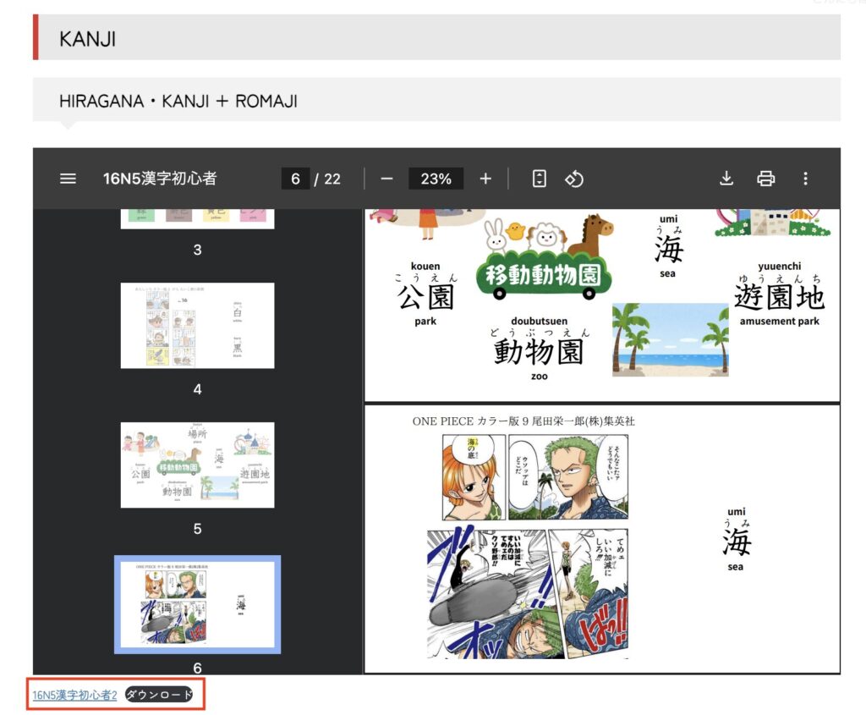This screenshot has height=715, width=866.
Task: Click the romaji 'yuuenchi' label
Action: pyautogui.click(x=779, y=266)
